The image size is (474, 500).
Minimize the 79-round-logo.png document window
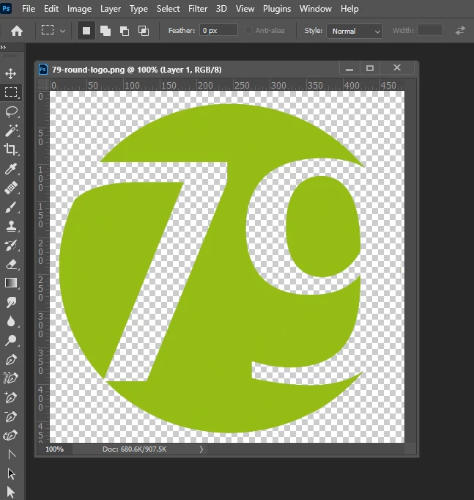(x=349, y=68)
